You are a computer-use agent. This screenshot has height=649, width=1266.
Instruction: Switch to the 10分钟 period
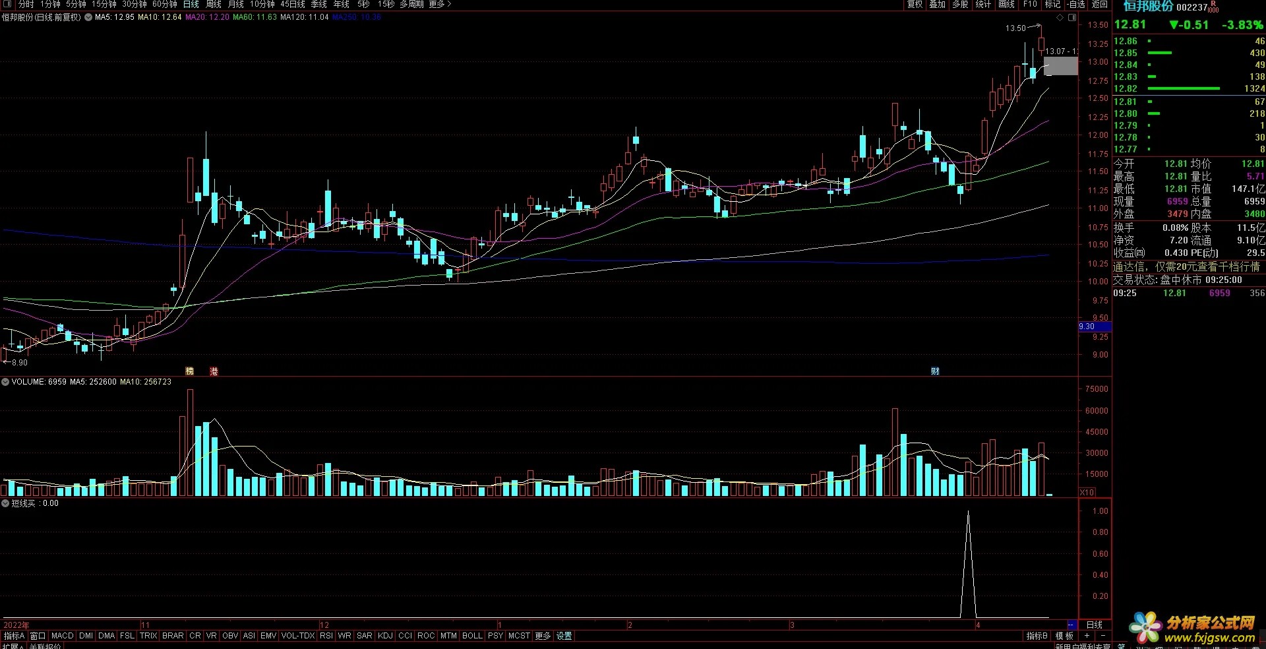pyautogui.click(x=262, y=4)
